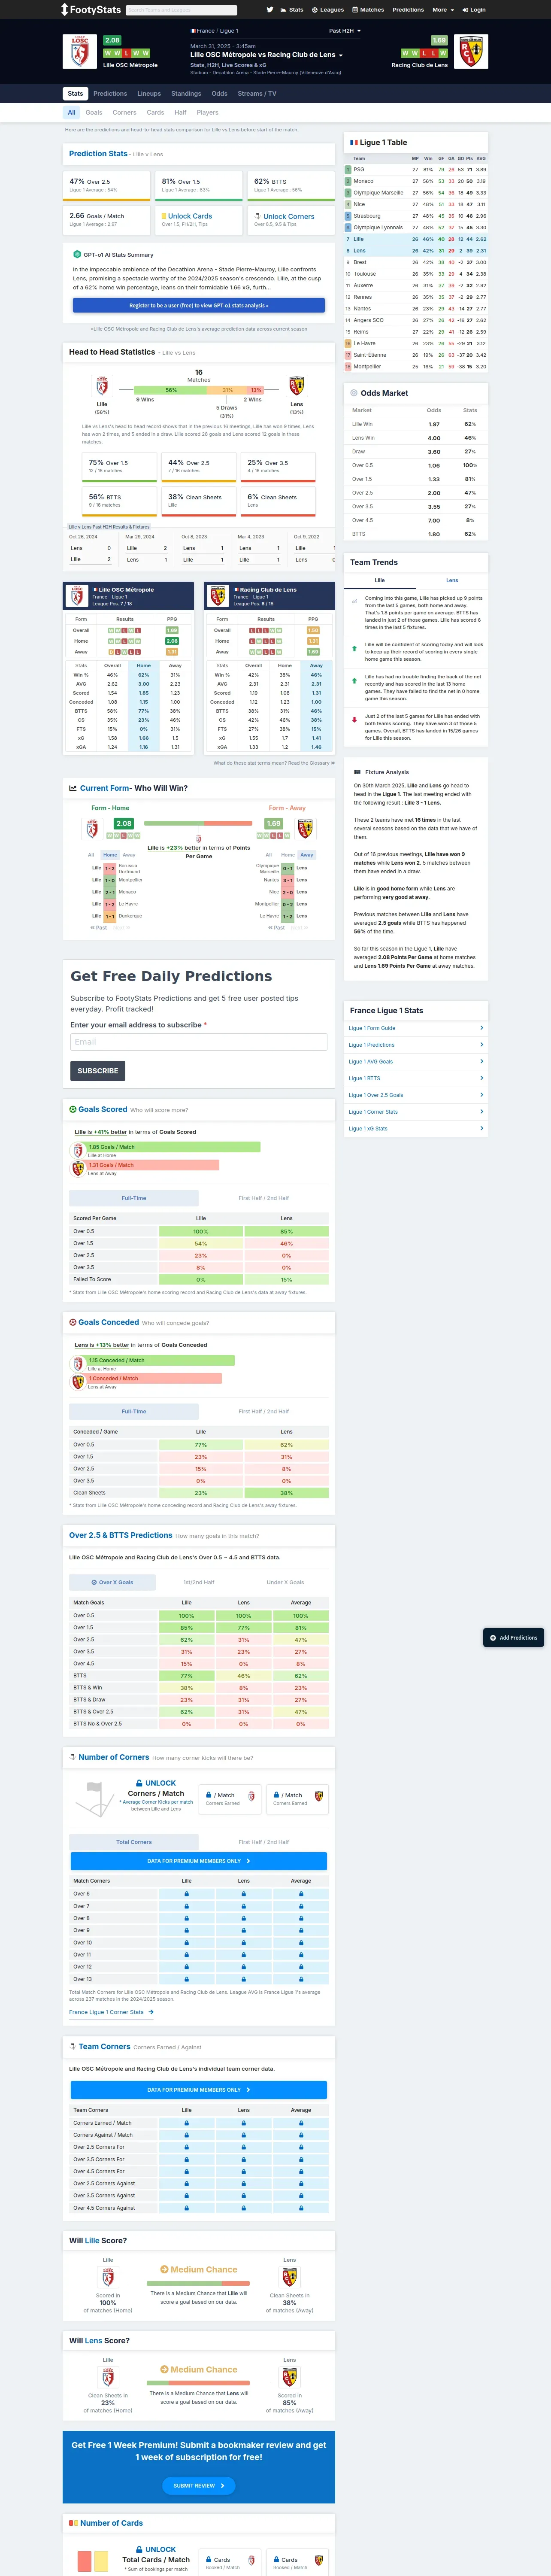Viewport: 551px width, 2576px height.
Task: Select All filter under Form - Home
Action: point(91,855)
